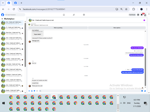Send a thumbs-up like
Image resolution: width=150 pixels, height=112 pixels.
[145, 91]
